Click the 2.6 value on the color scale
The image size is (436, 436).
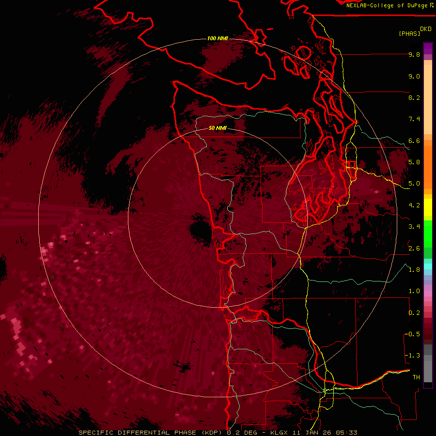coord(414,249)
